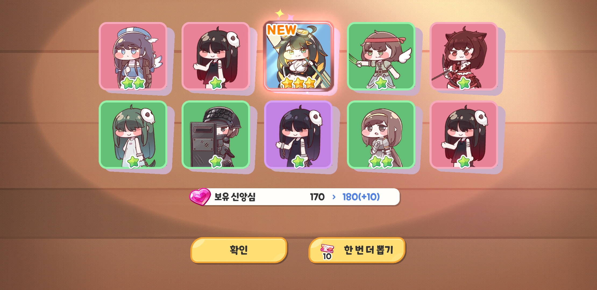Select the red headband winged character card
Viewport: 597px width, 290px height.
tap(381, 56)
